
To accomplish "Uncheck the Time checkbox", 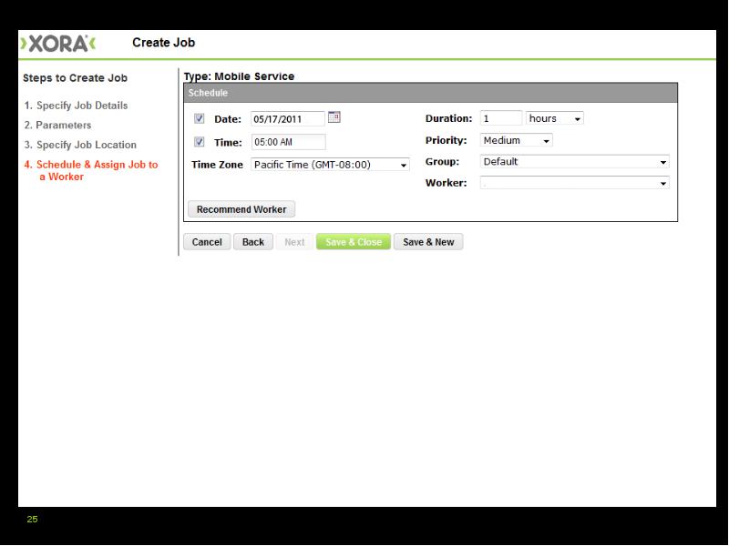I will [199, 142].
